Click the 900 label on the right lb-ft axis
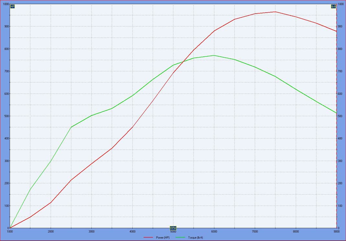Screen dimensions: 346x241 pos(340,27)
